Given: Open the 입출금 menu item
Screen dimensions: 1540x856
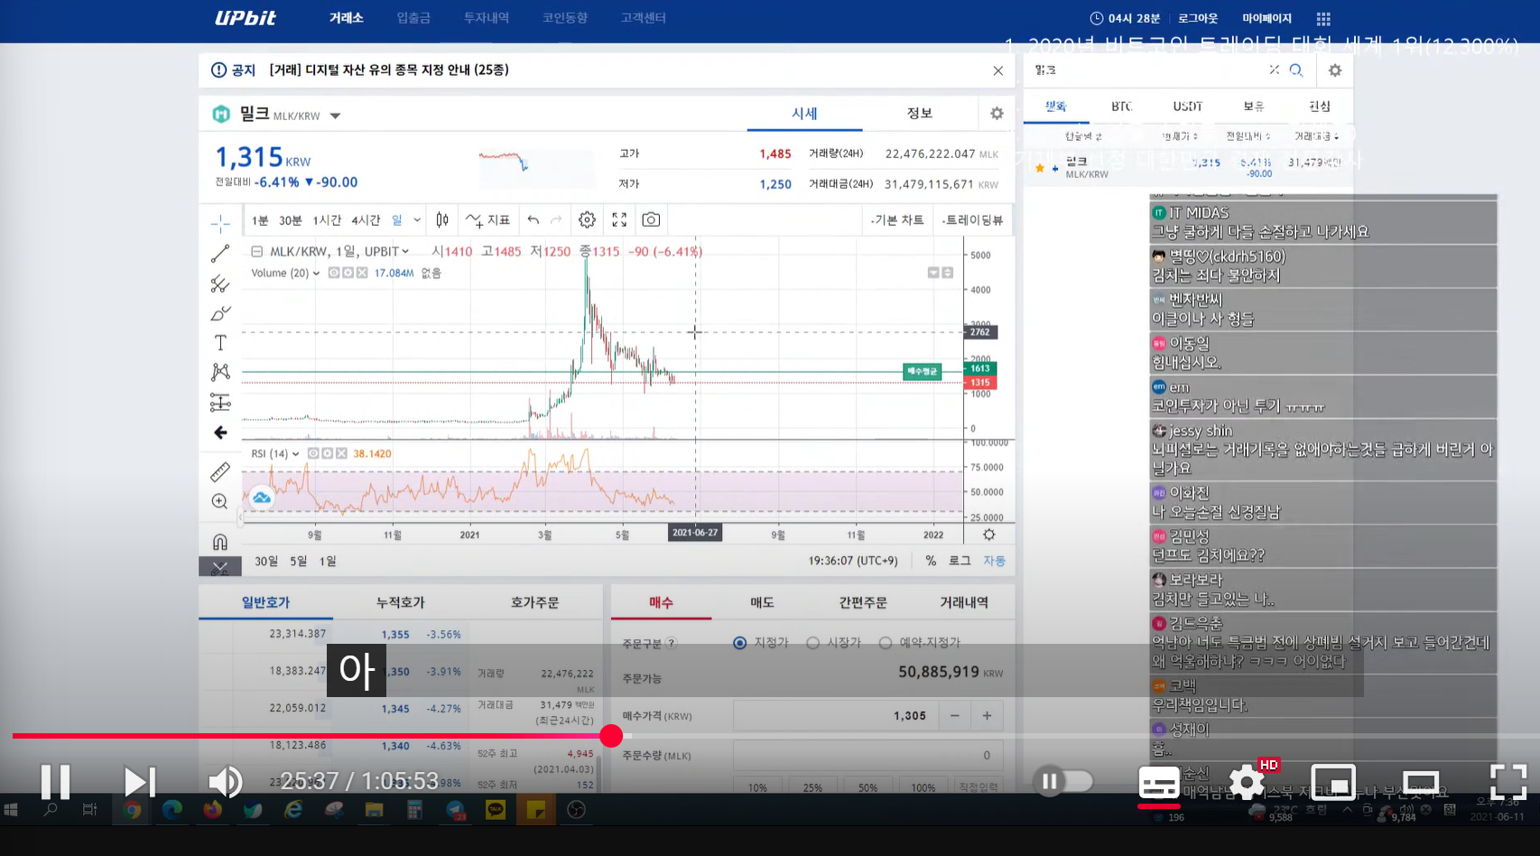Looking at the screenshot, I should (413, 18).
